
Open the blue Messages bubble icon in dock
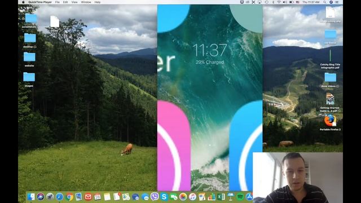[x=146, y=197]
